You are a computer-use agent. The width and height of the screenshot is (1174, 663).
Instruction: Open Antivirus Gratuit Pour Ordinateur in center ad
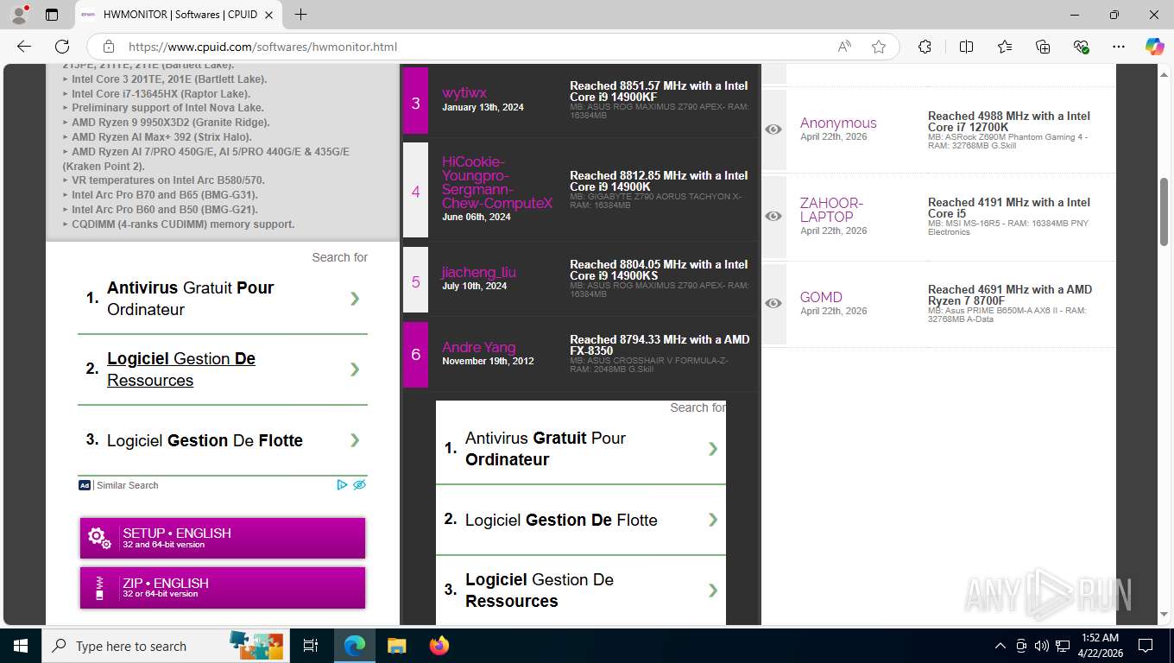click(546, 449)
